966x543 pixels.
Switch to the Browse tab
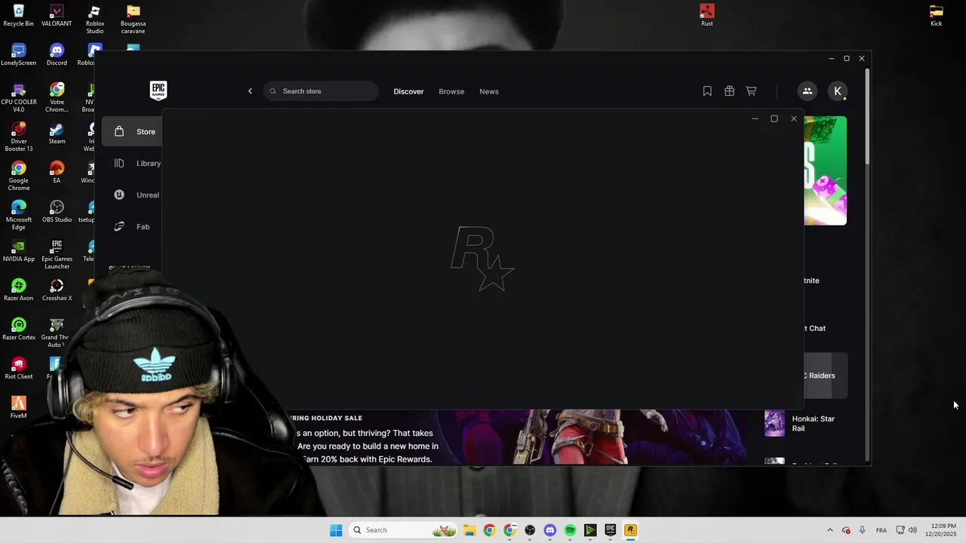451,91
